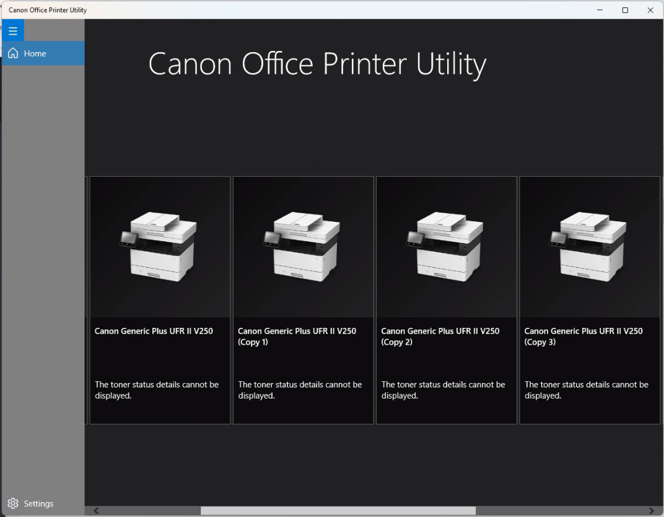Click the horizontal scrollbar thumb

click(338, 511)
